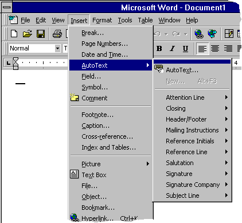242x223 pixels.
Task: Open AutoText... dialog from submenu
Action: (x=193, y=70)
